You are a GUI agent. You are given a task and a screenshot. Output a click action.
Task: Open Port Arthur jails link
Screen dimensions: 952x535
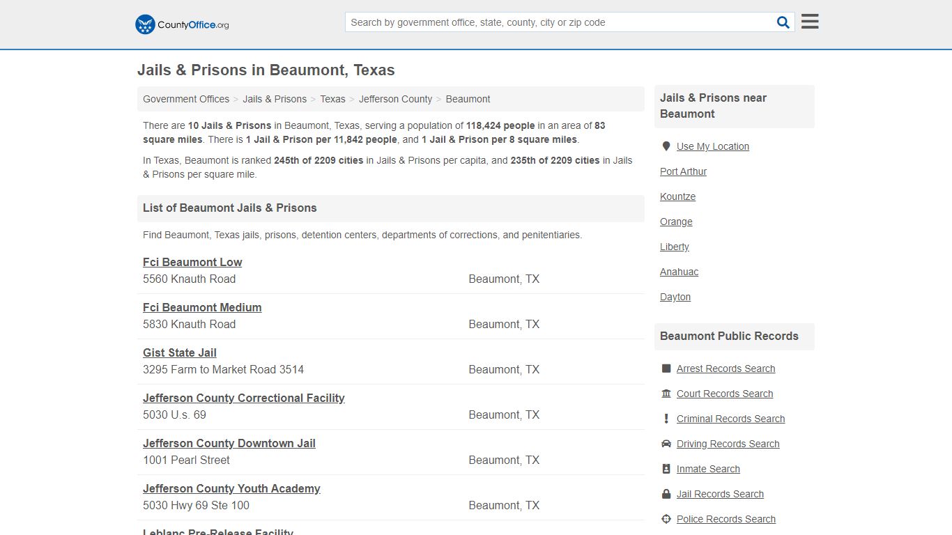[x=683, y=171]
